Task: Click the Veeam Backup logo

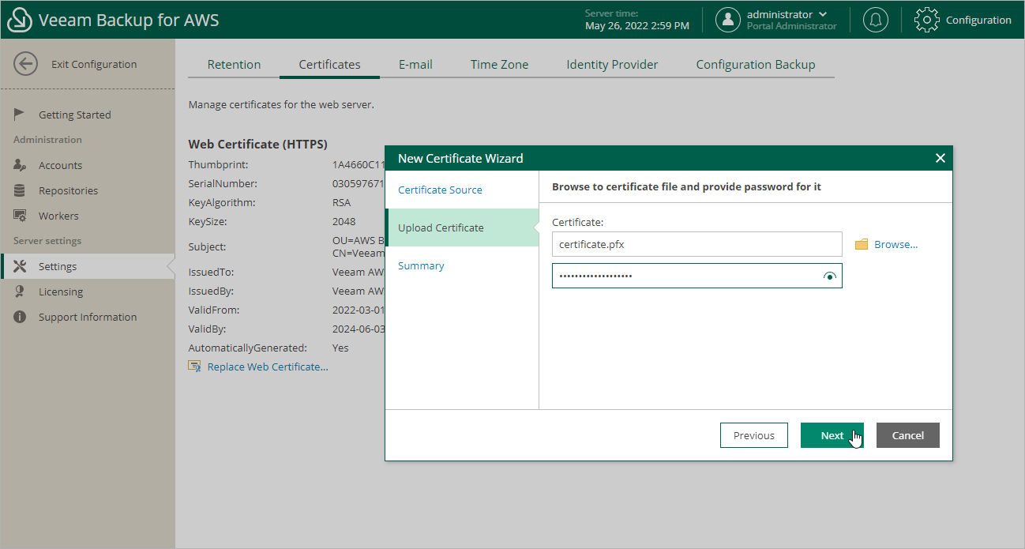Action: point(18,18)
